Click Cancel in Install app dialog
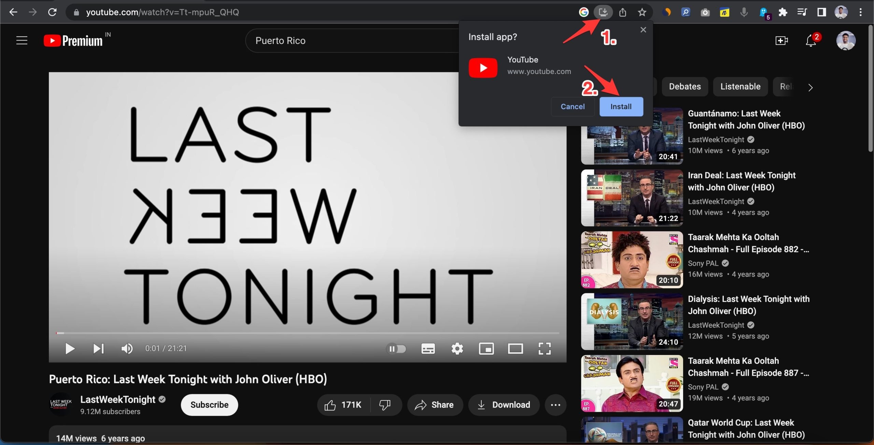This screenshot has width=874, height=445. [x=573, y=106]
